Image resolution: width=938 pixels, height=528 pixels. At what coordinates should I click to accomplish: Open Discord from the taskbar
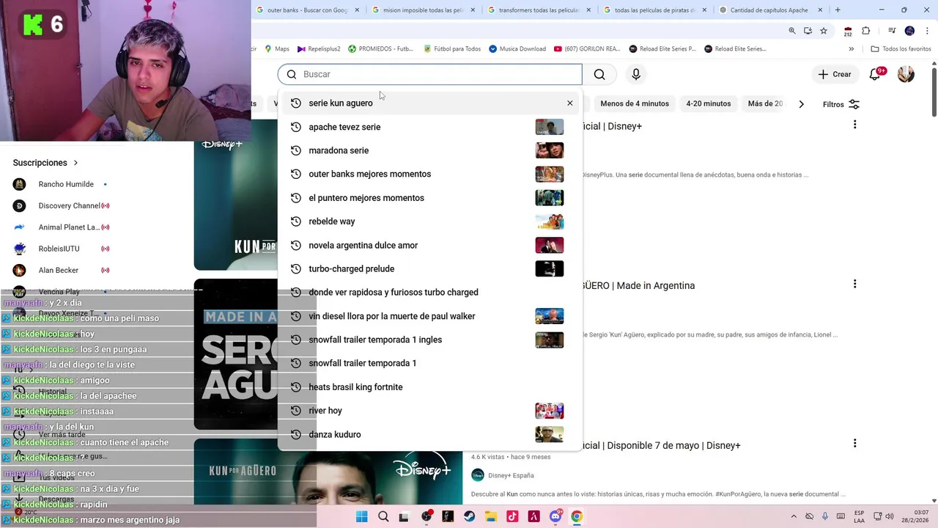click(x=556, y=516)
